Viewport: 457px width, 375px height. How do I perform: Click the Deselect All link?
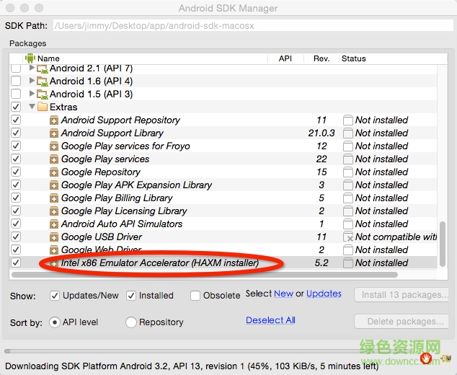[x=270, y=320]
